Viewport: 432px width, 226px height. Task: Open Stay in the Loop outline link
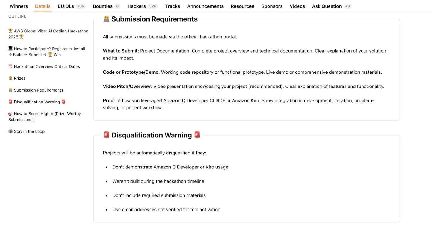tap(26, 131)
